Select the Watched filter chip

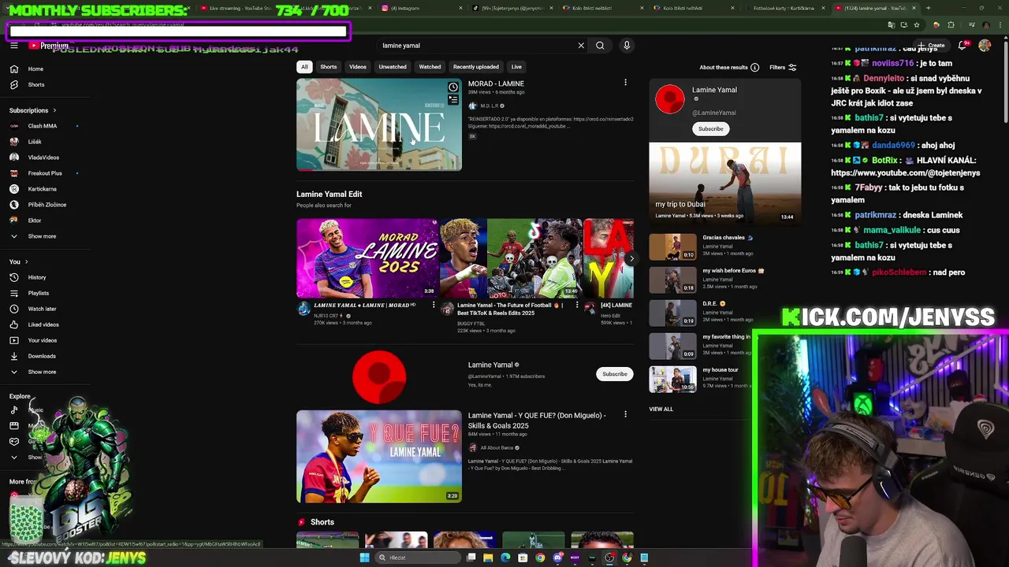[x=430, y=67]
